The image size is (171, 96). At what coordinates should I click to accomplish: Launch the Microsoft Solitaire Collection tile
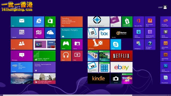(x=93, y=56)
